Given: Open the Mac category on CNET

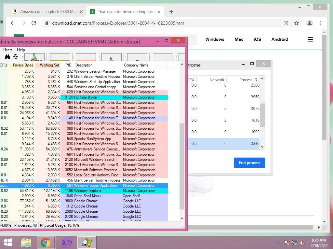Looking at the screenshot, I should click(239, 39).
